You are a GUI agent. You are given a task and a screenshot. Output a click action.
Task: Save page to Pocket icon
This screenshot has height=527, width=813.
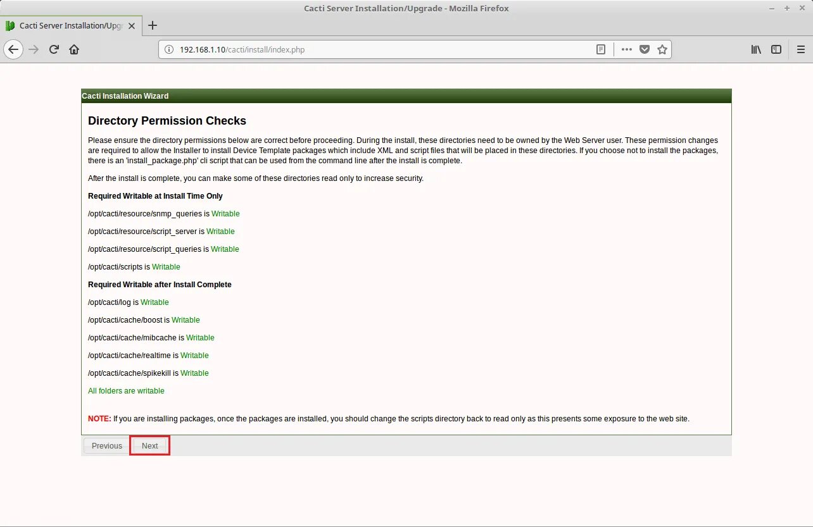(x=645, y=49)
